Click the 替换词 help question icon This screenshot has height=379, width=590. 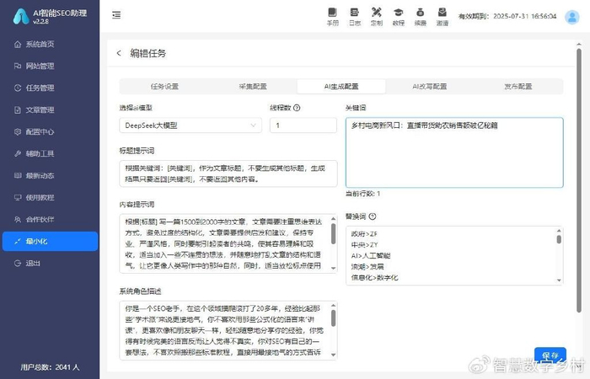(373, 216)
